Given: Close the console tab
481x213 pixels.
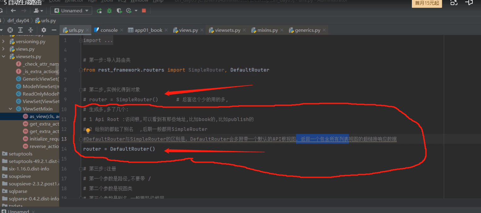Looking at the screenshot, I should pos(122,30).
